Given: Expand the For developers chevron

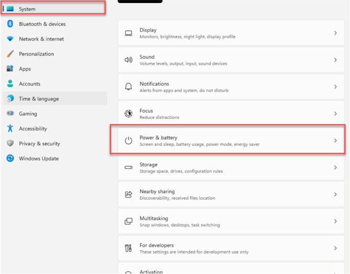Looking at the screenshot, I should 335,248.
